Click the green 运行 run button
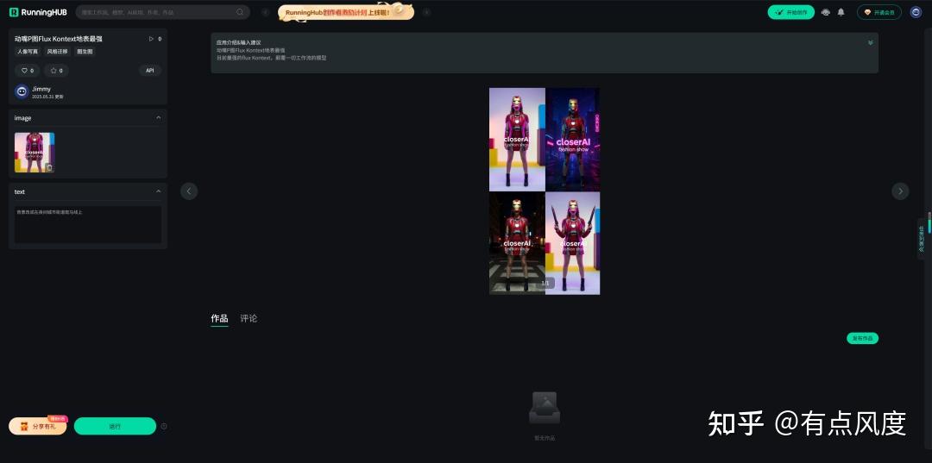Screen dimensions: 932x463 (115, 426)
